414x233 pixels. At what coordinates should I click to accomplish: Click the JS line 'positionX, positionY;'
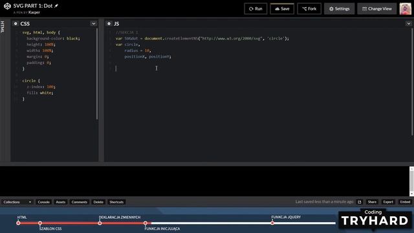tap(147, 56)
